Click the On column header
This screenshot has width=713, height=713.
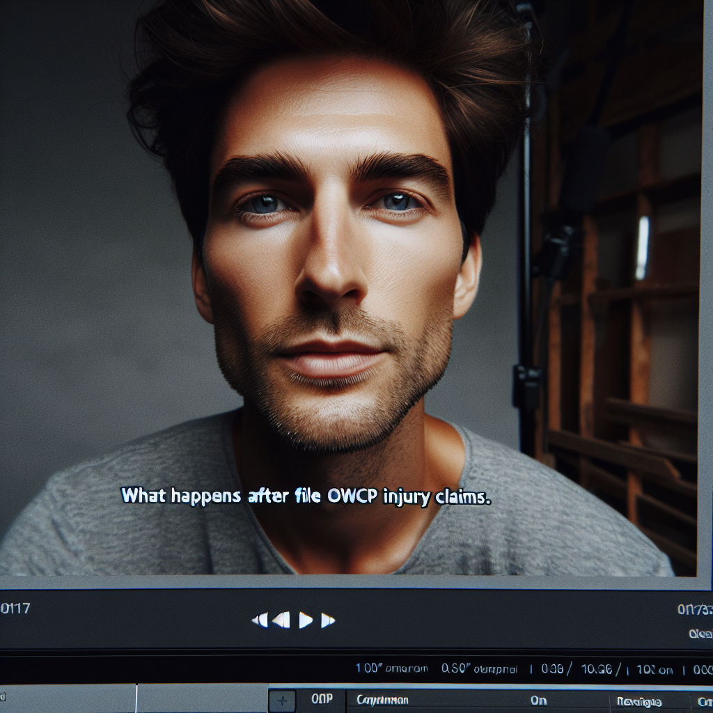538,701
